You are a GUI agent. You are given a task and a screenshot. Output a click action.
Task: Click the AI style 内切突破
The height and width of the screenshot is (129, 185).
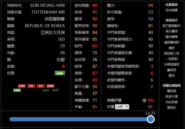pos(172,102)
